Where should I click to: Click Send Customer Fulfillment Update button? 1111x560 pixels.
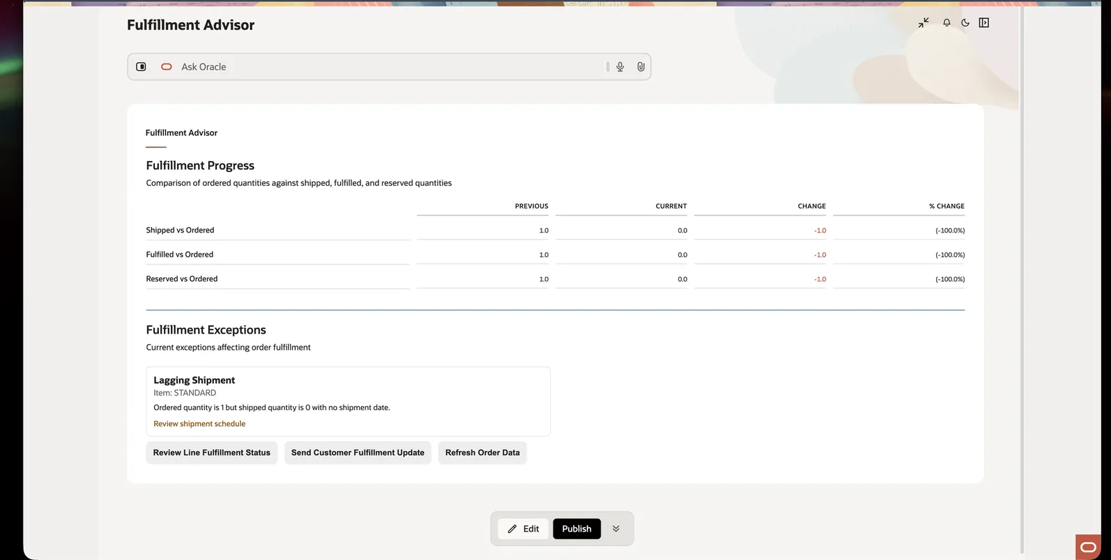pyautogui.click(x=358, y=452)
